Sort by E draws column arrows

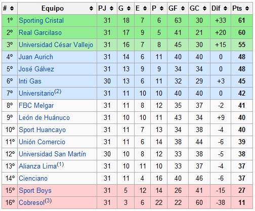coord(145,8)
